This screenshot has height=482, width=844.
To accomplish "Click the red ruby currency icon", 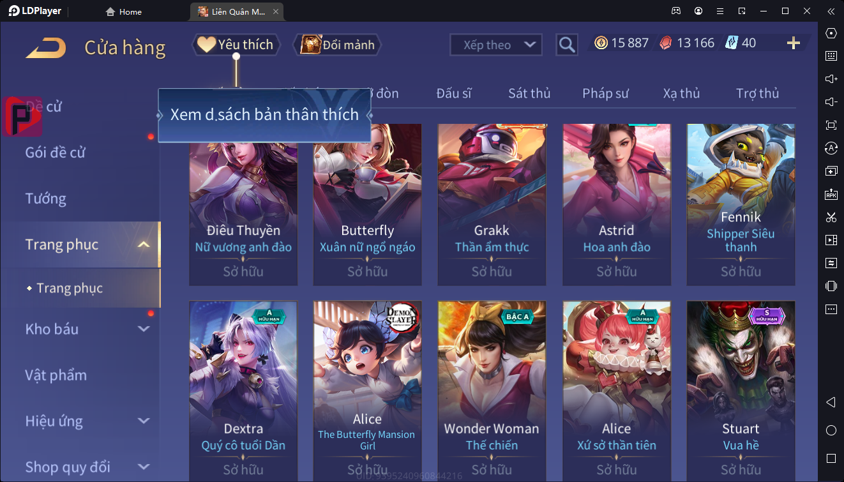I will (x=666, y=43).
